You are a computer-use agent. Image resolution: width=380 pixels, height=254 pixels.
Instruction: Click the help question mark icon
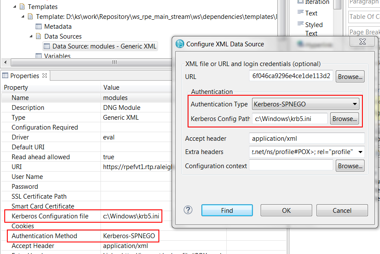coord(188,210)
